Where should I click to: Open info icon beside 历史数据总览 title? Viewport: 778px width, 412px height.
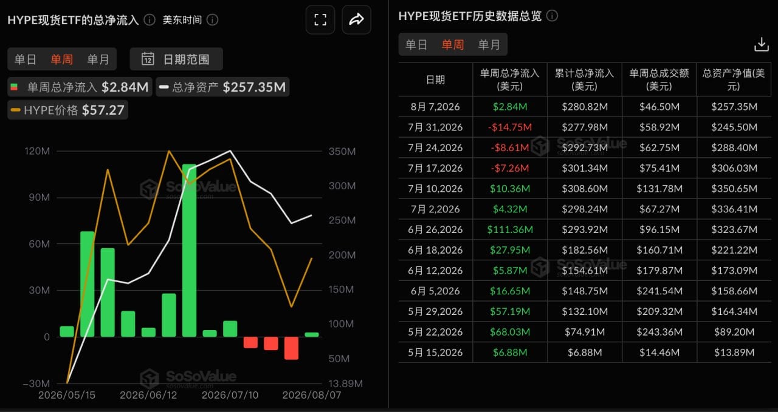click(x=552, y=16)
